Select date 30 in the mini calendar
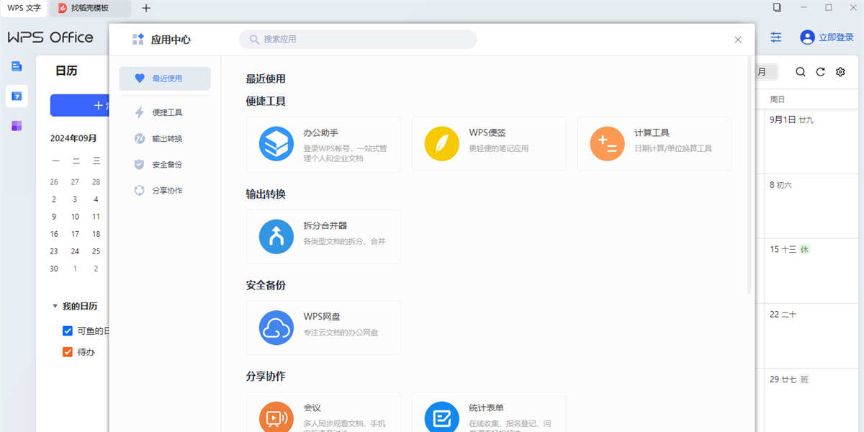 click(x=54, y=269)
